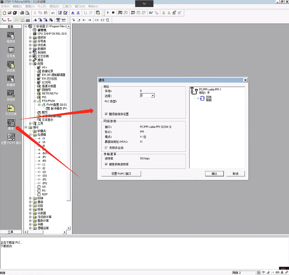Open the 系统块 (System Block) view
Viewport: 289px width, 275px height.
point(10,93)
